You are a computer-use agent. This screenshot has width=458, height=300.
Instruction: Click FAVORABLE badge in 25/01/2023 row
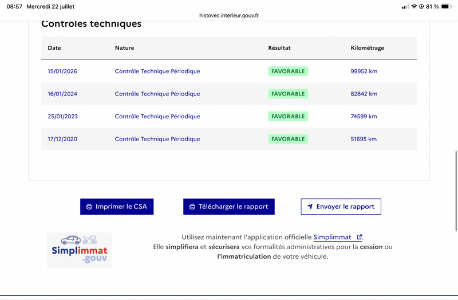pos(288,117)
